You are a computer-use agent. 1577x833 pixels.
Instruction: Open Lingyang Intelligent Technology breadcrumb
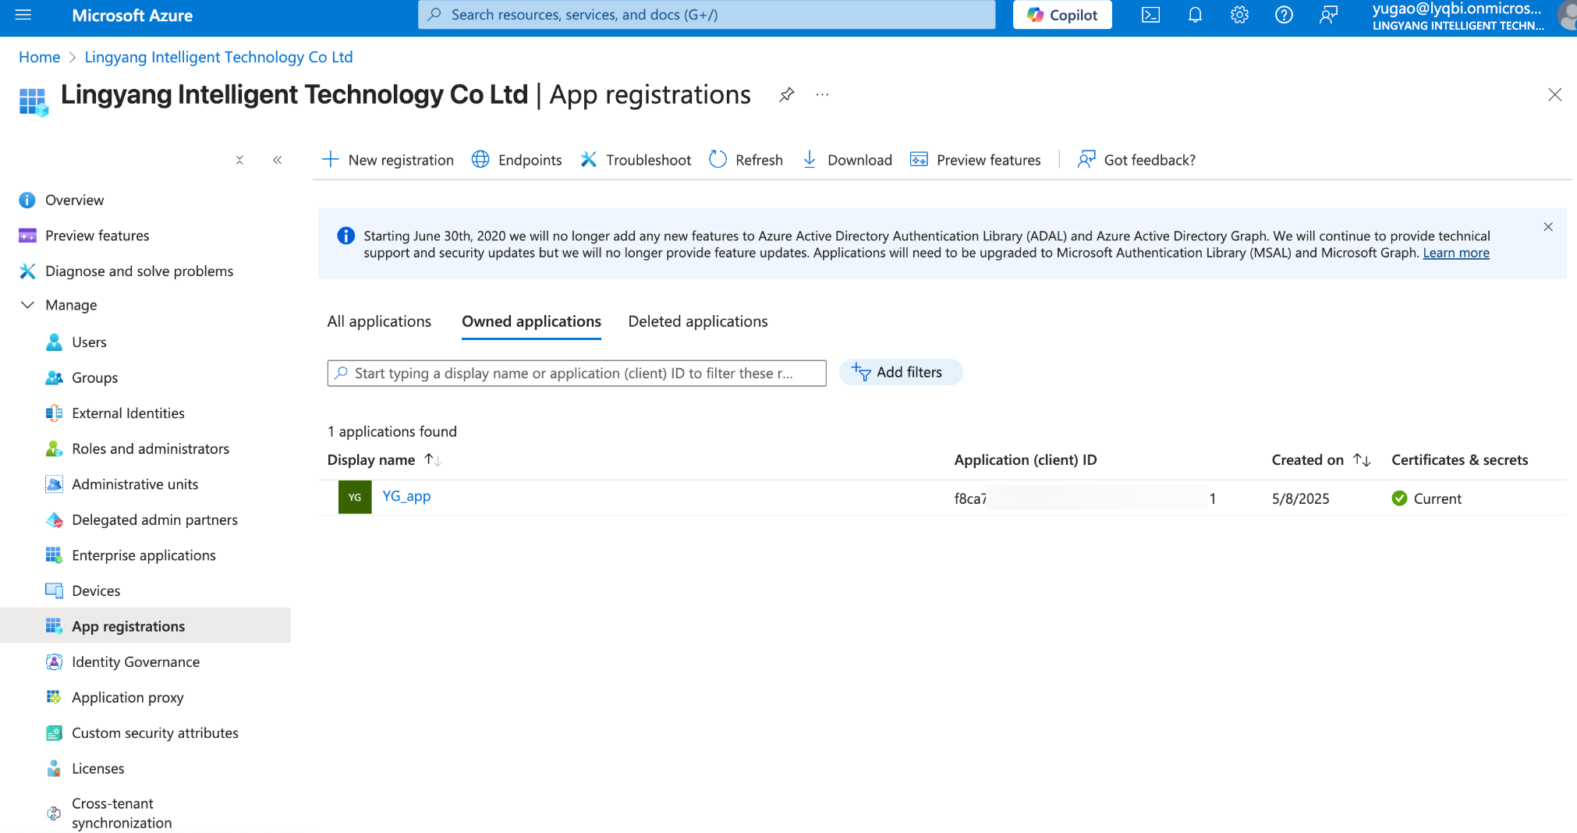click(x=218, y=57)
